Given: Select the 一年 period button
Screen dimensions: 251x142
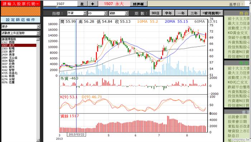Looking at the screenshot, I should tap(181, 13).
